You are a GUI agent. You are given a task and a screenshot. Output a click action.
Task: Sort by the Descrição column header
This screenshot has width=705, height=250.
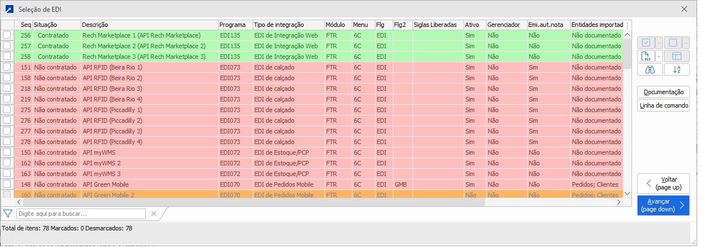(150, 25)
